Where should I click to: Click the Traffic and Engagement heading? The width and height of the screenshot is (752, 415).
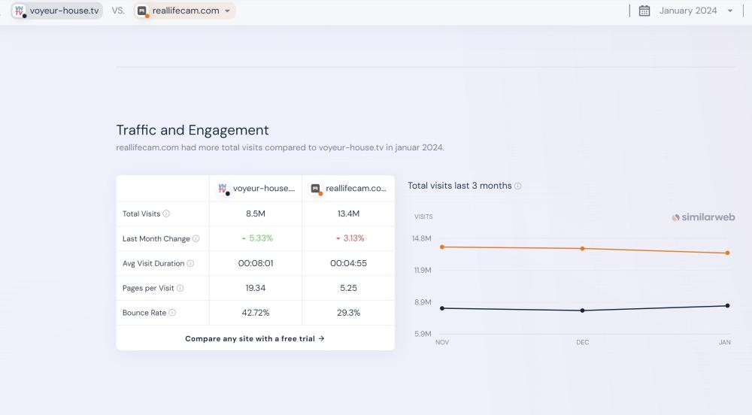[193, 130]
